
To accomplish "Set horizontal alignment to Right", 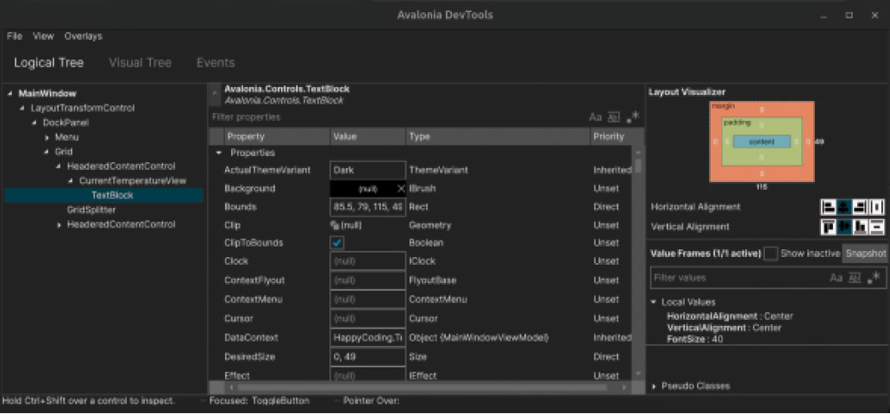I will click(861, 207).
